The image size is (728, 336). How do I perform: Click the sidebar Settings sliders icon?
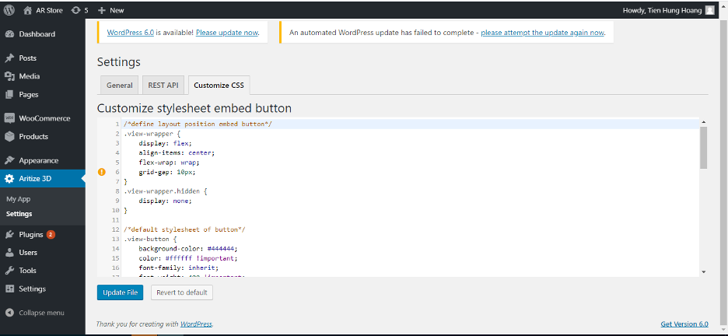click(x=9, y=289)
